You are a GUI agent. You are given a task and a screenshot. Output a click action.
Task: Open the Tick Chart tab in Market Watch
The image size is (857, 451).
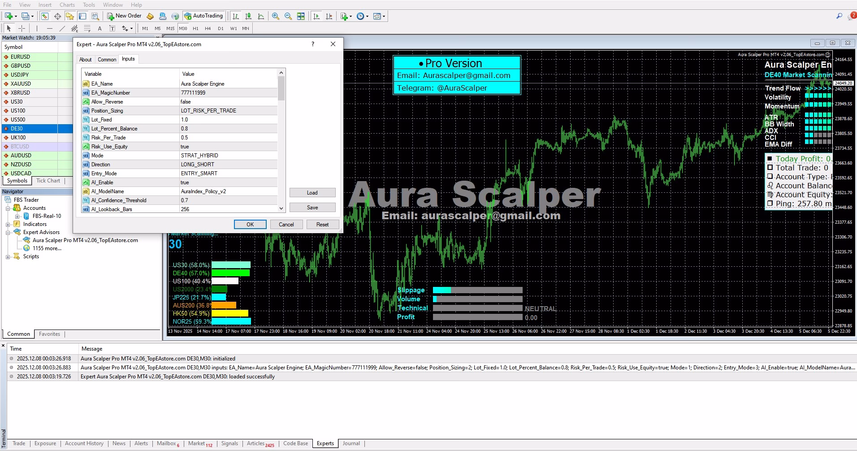(48, 181)
